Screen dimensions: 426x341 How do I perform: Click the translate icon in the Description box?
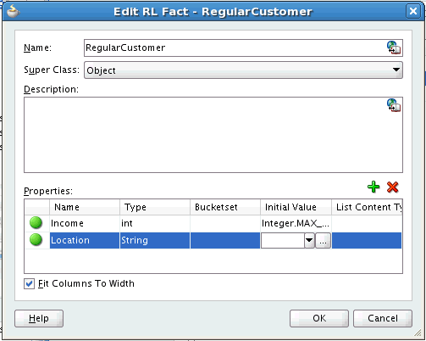(394, 105)
